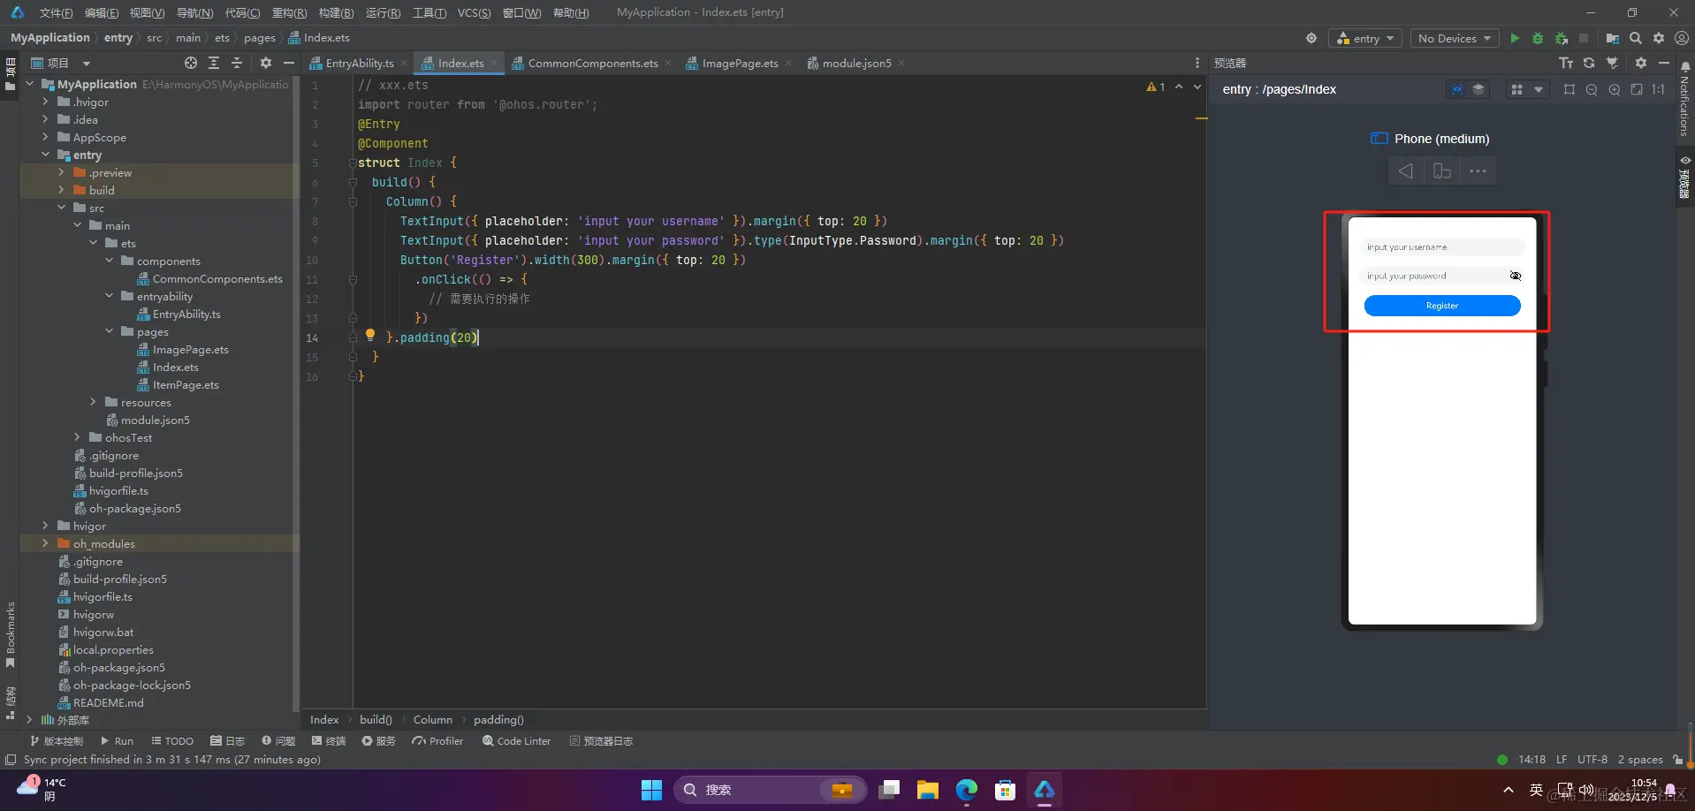The width and height of the screenshot is (1695, 811).
Task: Open the Code Linter tool window
Action: pos(517,741)
